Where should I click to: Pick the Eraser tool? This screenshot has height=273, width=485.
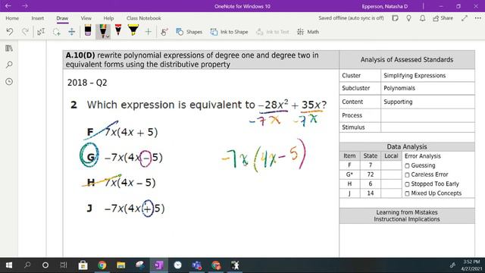pos(88,30)
